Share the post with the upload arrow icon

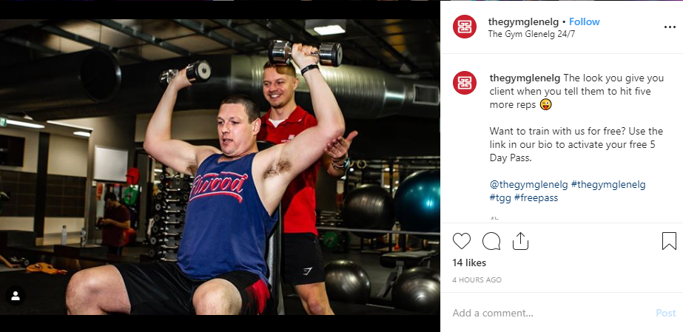(x=520, y=240)
